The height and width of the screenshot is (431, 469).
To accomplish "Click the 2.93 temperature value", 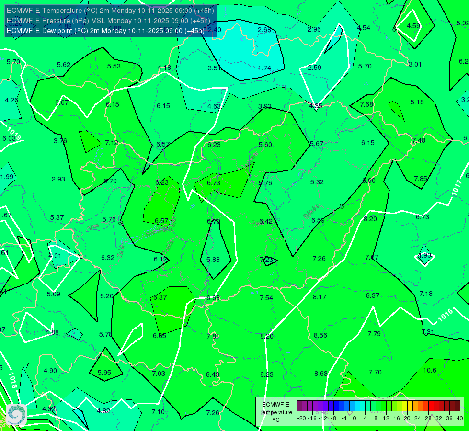I will point(58,179).
